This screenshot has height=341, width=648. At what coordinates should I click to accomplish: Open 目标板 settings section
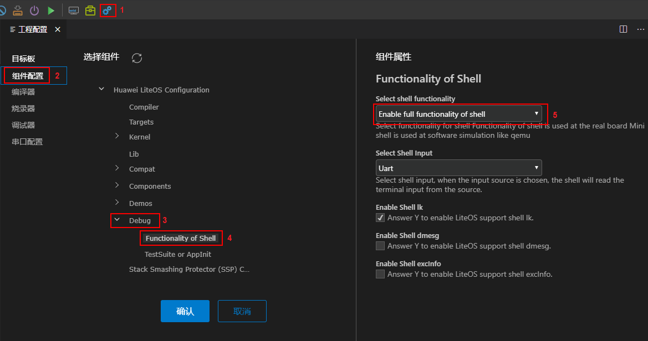pos(23,59)
